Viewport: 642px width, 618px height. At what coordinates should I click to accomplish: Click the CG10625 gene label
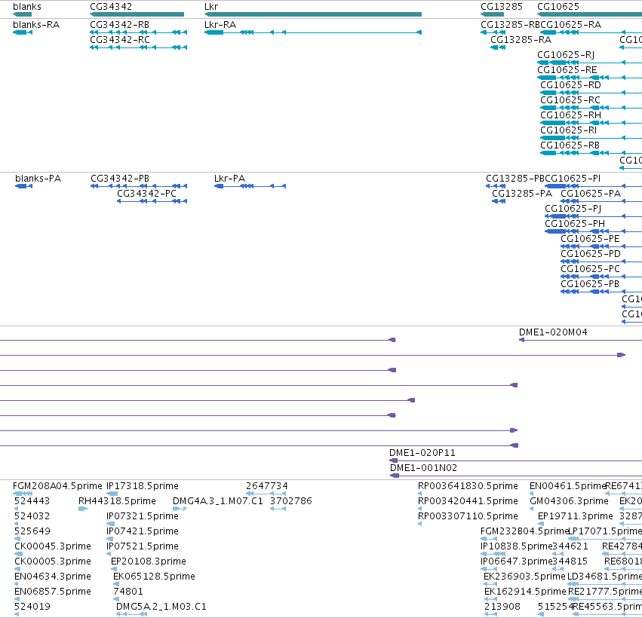click(558, 7)
